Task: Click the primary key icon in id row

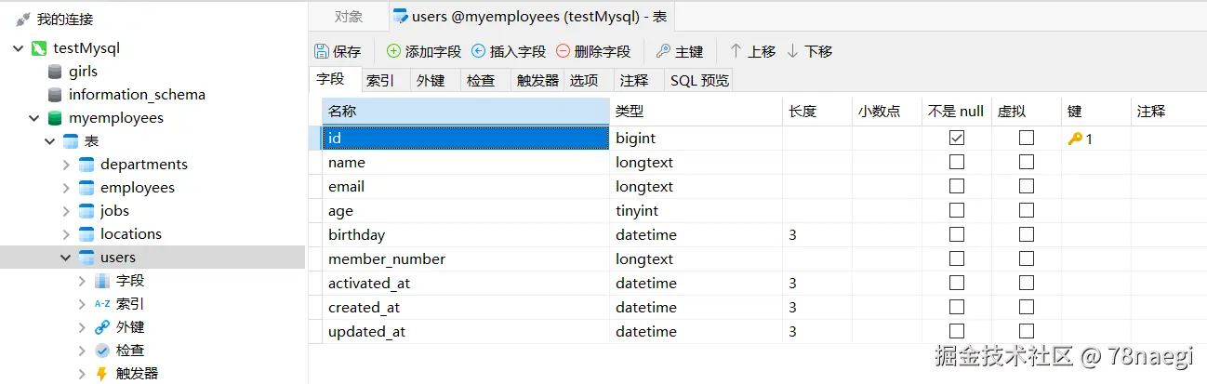Action: 1075,139
